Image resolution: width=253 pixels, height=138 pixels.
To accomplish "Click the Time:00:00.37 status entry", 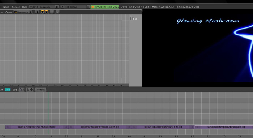I will 184,7.
